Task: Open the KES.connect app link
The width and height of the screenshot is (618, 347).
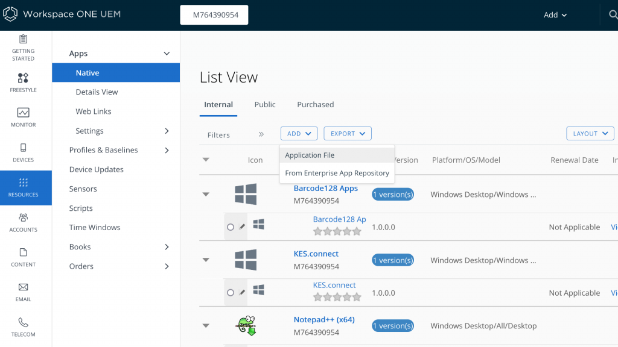Action: tap(316, 254)
